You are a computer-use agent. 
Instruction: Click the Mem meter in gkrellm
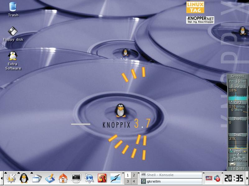pyautogui.click(x=238, y=155)
